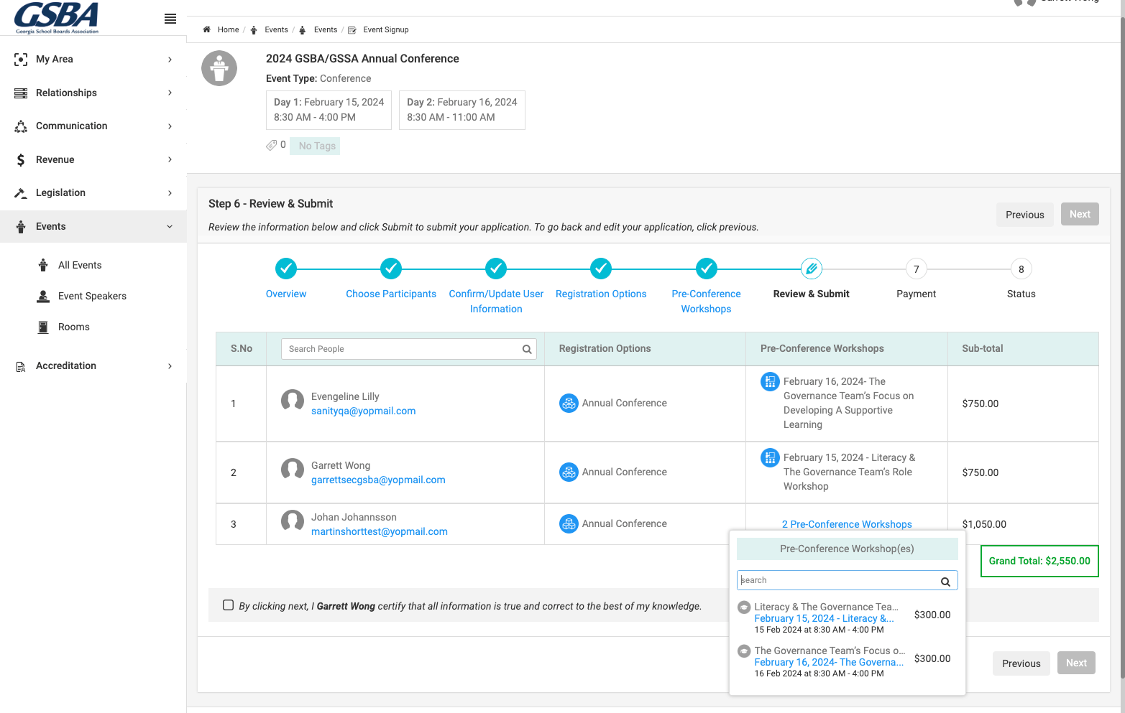The width and height of the screenshot is (1125, 713).
Task: Click the tag icon next to No Tags
Action: tap(271, 145)
